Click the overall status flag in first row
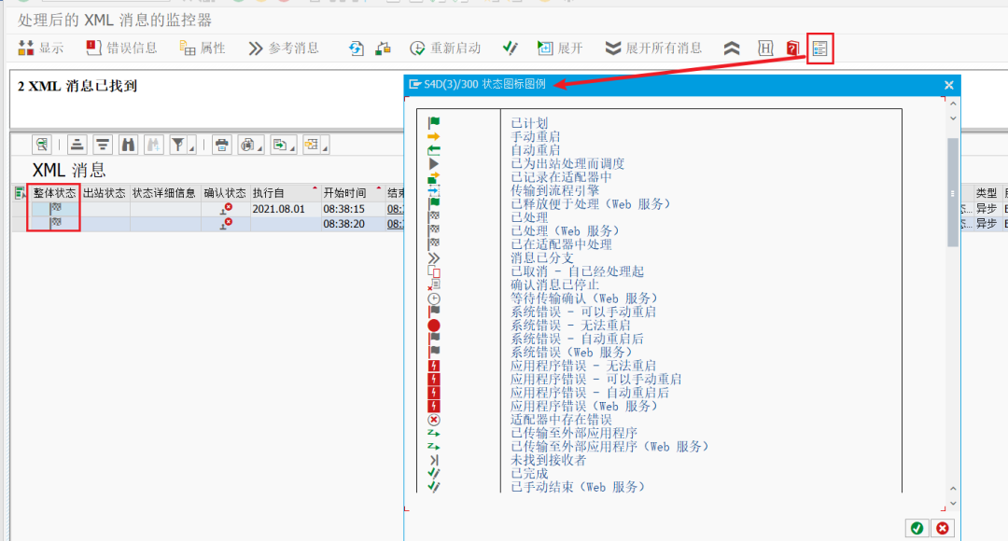This screenshot has height=541, width=1008. [55, 208]
